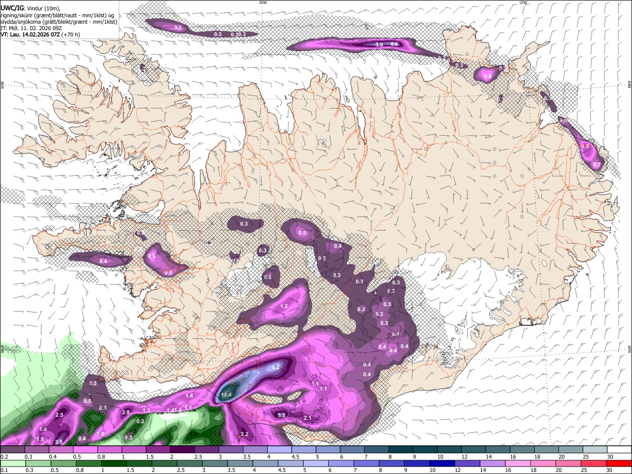Click the header line 'UWC/IG: Vindur (10m),'
This screenshot has width=632, height=474.
31,7
